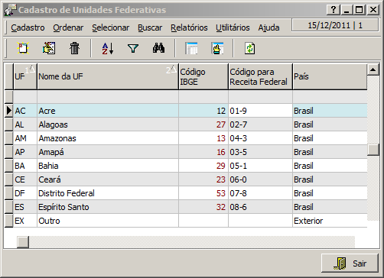Click the new record icon in toolbar

[23, 48]
